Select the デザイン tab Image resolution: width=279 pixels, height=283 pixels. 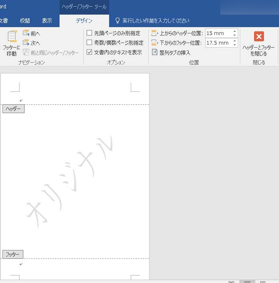84,20
